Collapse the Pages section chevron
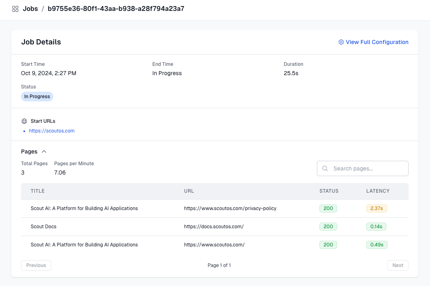Image resolution: width=430 pixels, height=286 pixels. tap(44, 151)
